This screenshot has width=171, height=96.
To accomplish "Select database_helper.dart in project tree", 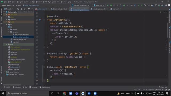I will pos(20,39).
